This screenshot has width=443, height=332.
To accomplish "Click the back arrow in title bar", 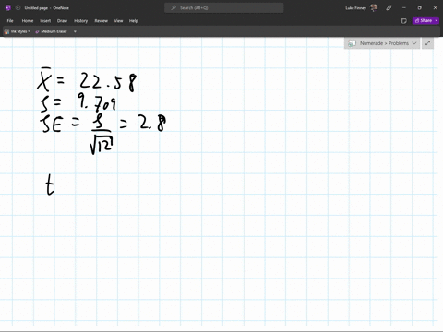I will tap(18, 8).
